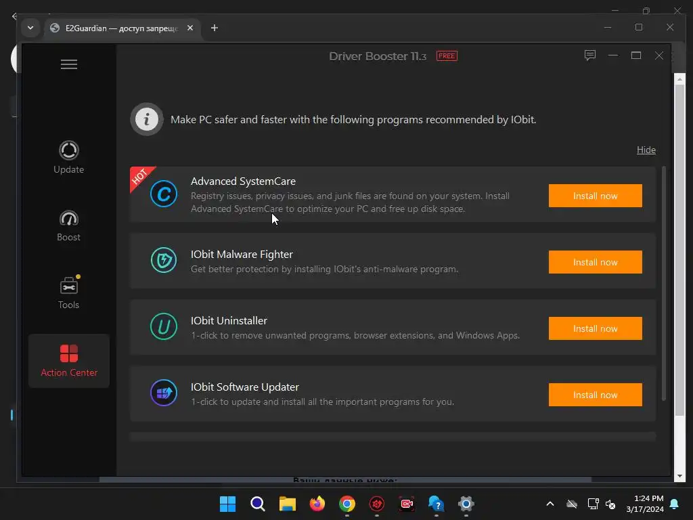
Task: Click the IObit Software Updater icon
Action: pyautogui.click(x=164, y=393)
